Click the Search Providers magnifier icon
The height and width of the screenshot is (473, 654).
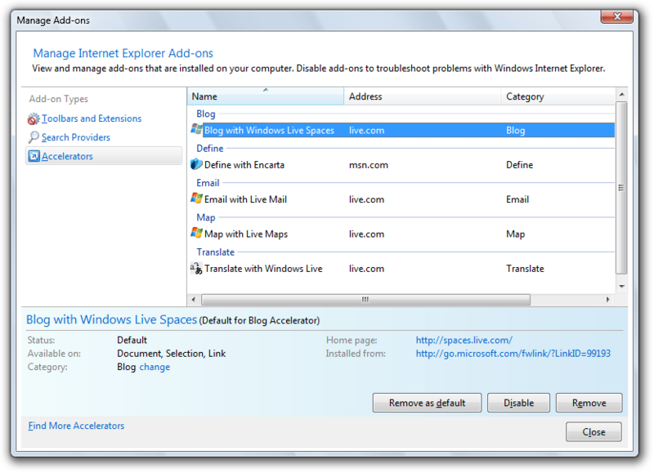click(34, 137)
